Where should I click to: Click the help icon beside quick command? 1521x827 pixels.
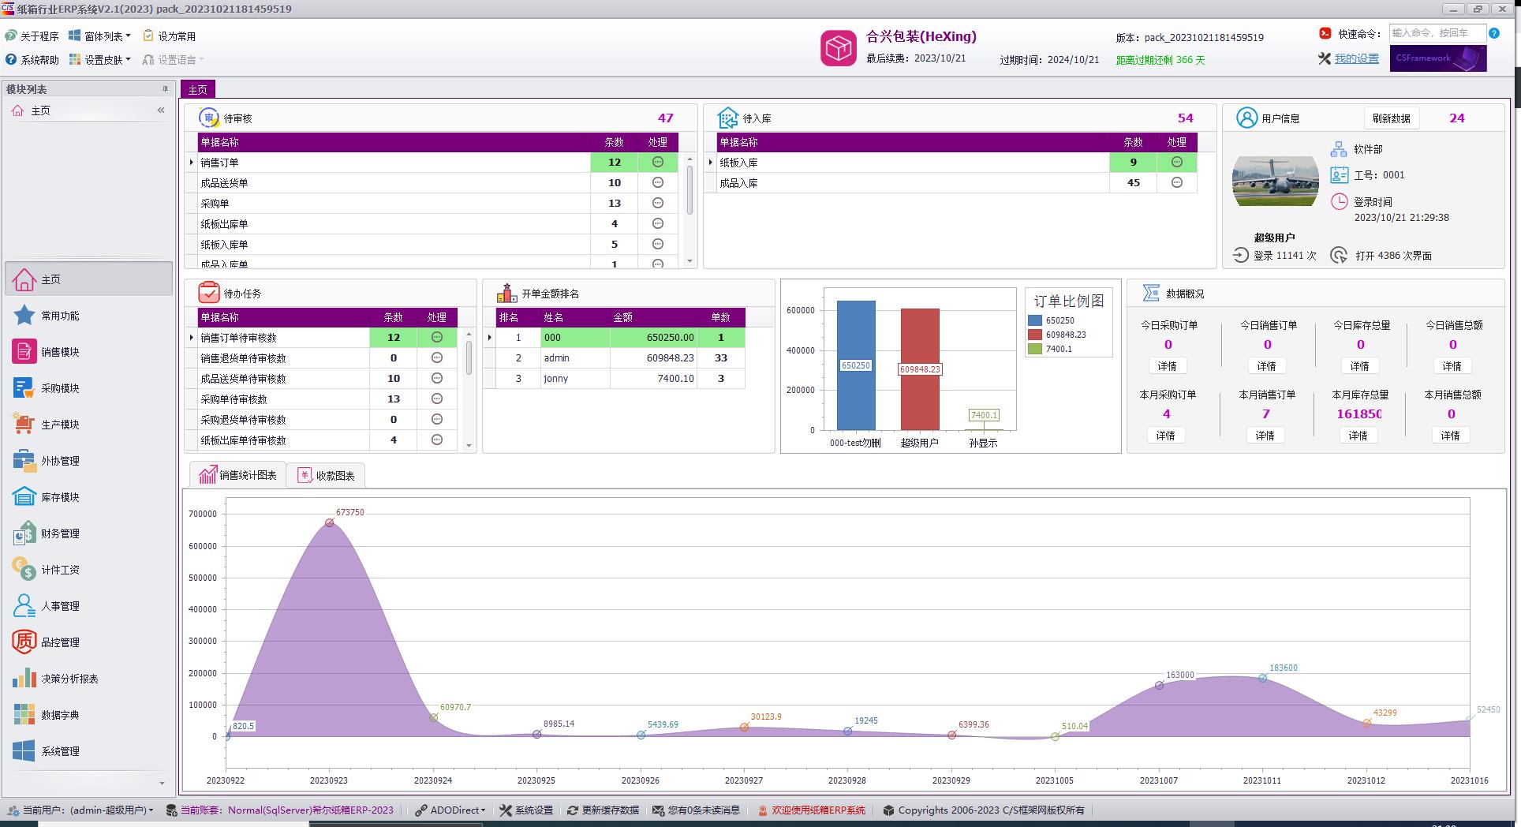(x=1493, y=33)
